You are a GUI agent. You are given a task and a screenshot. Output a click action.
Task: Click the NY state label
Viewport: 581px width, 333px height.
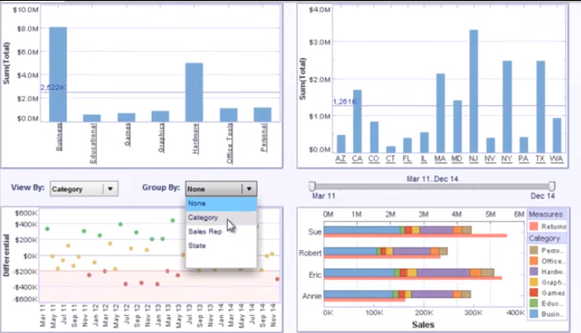(x=506, y=158)
